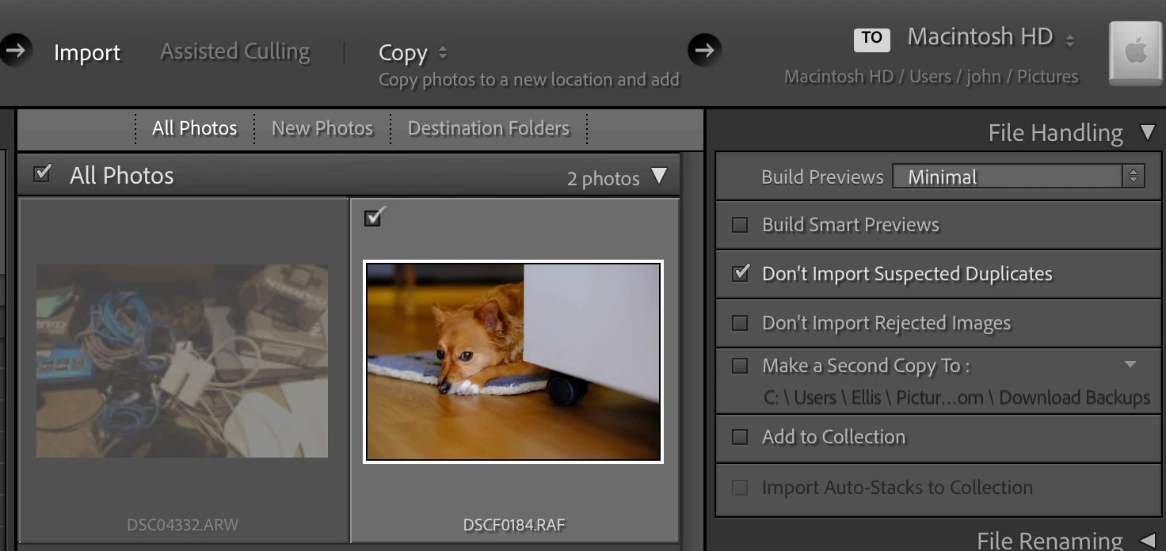The height and width of the screenshot is (551, 1166).
Task: Click the arrow icon before the TO destination
Action: tap(704, 51)
